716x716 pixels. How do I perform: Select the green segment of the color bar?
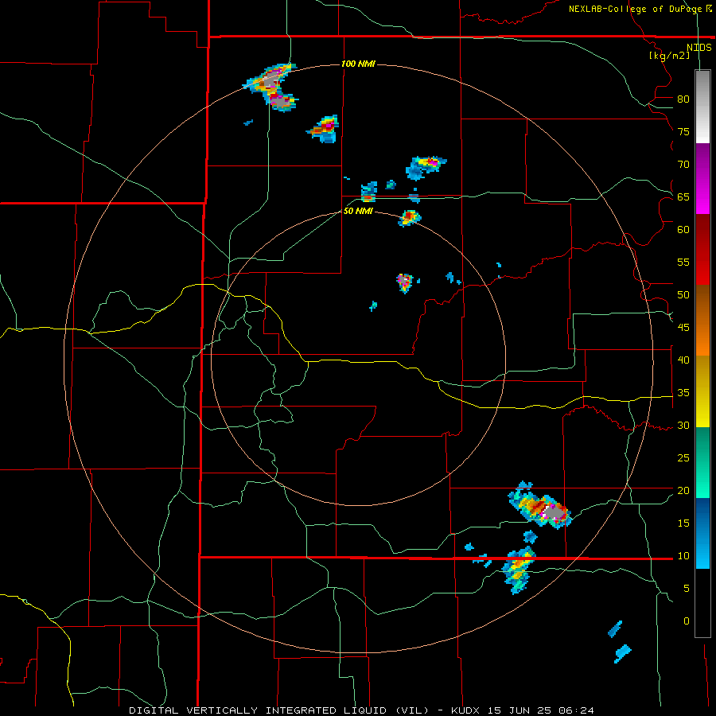pyautogui.click(x=702, y=462)
